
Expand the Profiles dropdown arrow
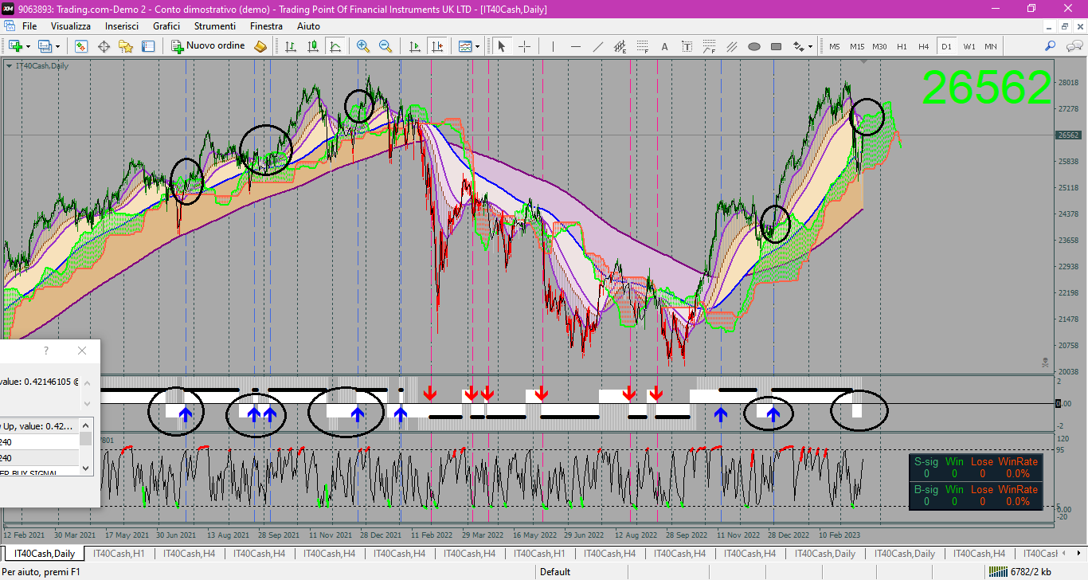click(x=57, y=46)
